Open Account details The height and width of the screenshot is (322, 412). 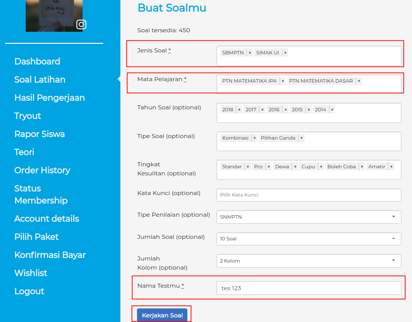(47, 219)
